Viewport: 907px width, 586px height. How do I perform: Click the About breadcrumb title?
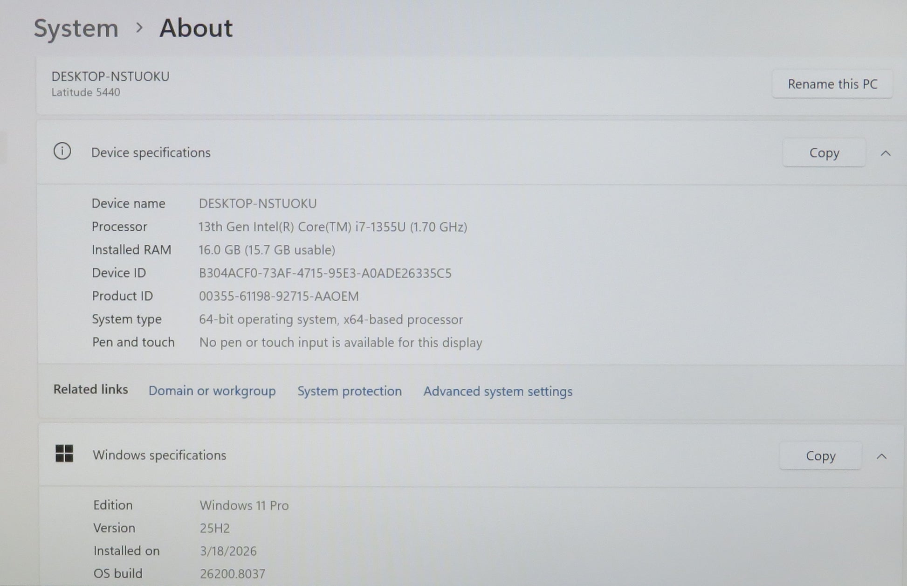click(x=196, y=28)
